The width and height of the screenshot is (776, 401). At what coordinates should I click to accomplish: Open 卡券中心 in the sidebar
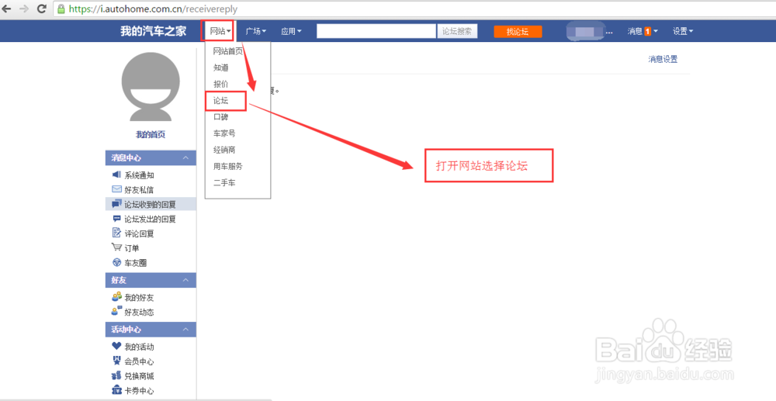[x=139, y=391]
